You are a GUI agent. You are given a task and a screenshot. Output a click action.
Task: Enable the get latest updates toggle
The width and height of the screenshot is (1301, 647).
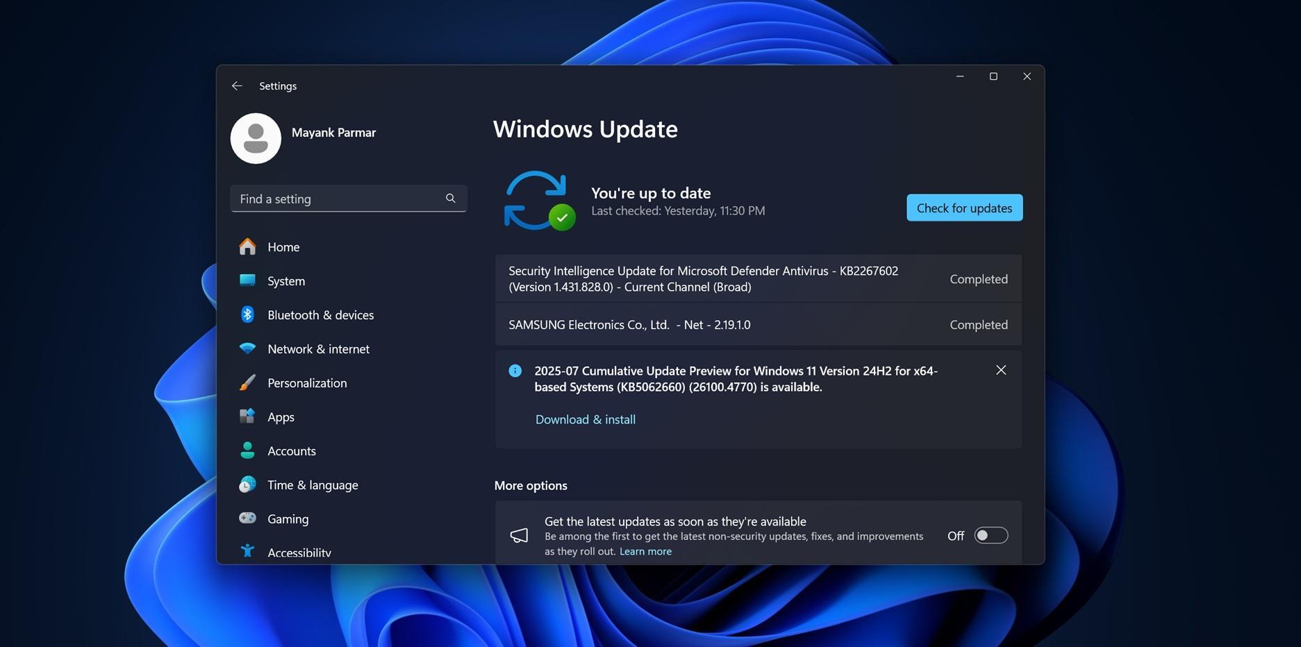(991, 535)
